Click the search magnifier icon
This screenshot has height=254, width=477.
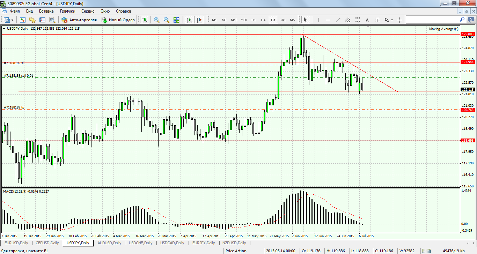tap(462, 20)
